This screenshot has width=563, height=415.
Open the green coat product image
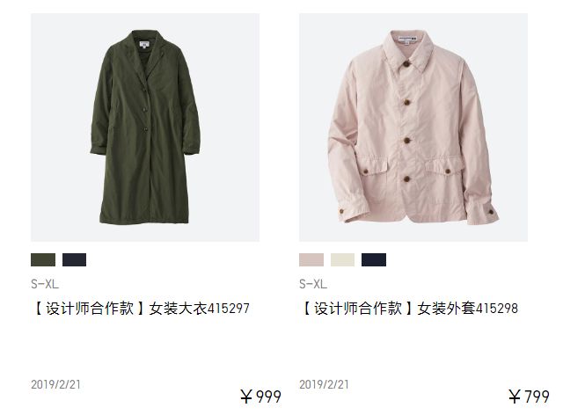(145, 127)
